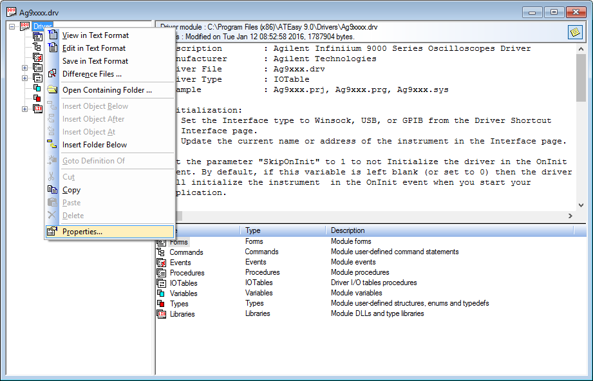
Task: Click 'Module forms' description cell
Action: [x=351, y=241]
